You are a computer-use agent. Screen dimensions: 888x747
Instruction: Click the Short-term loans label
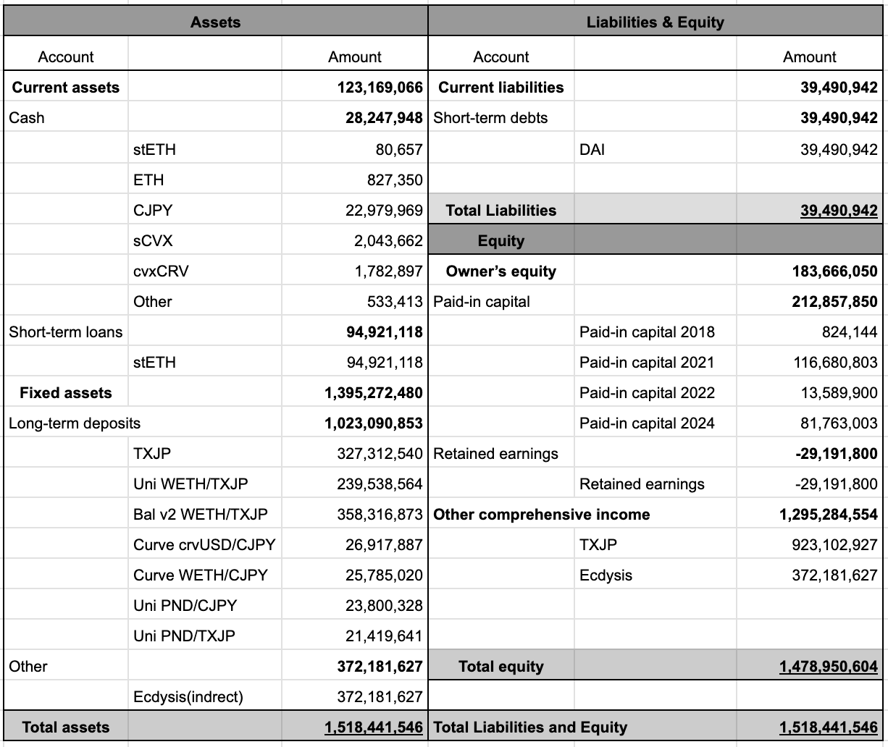66,332
